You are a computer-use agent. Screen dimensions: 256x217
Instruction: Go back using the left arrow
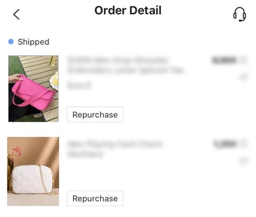pos(16,15)
